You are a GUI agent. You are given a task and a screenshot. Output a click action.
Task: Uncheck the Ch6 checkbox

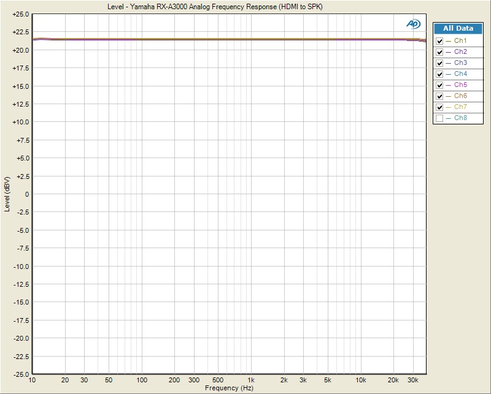coord(439,96)
